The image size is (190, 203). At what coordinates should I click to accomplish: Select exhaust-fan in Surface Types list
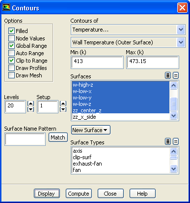(121, 164)
